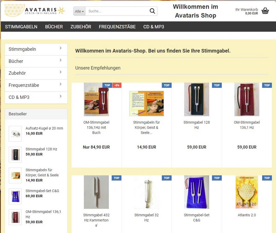Screen dimensions: 276x233
Task: Click the Avataris logo
Action: [x=35, y=11]
